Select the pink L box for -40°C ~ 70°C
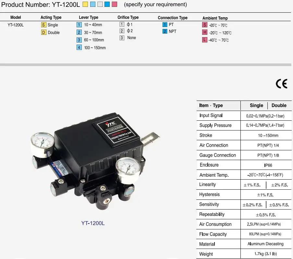 tap(205, 40)
